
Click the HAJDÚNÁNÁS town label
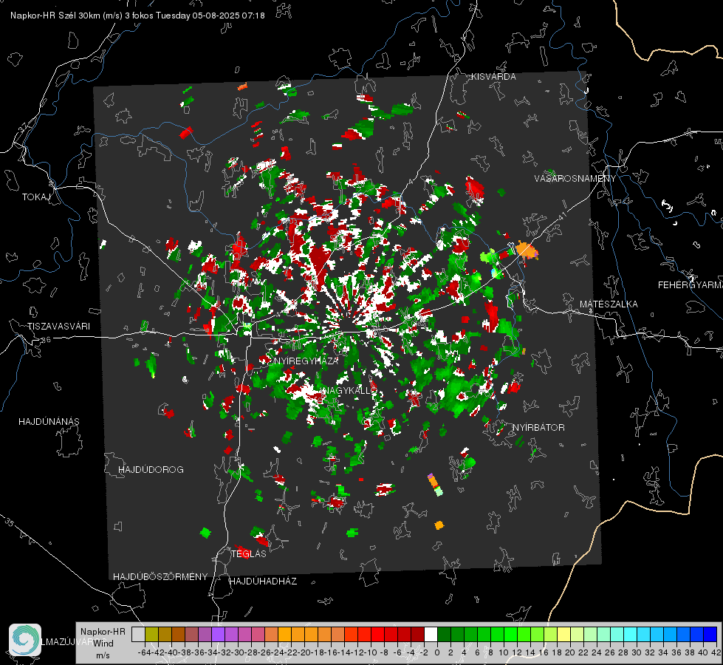point(49,422)
